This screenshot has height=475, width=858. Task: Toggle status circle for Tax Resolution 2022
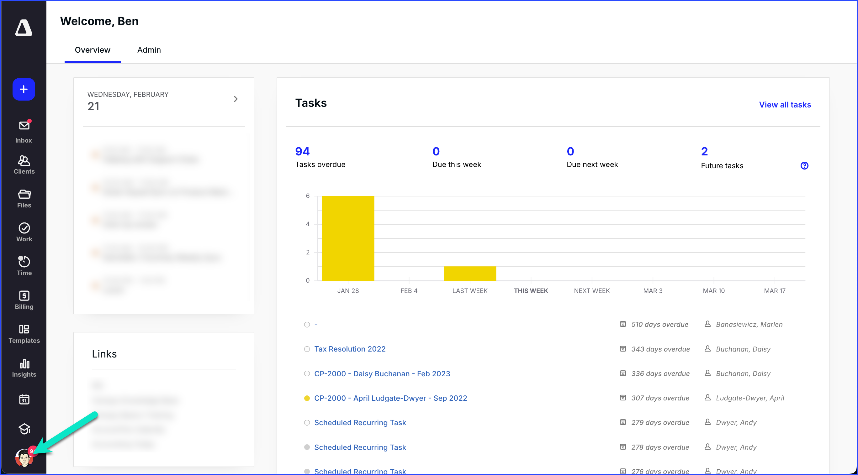tap(307, 349)
